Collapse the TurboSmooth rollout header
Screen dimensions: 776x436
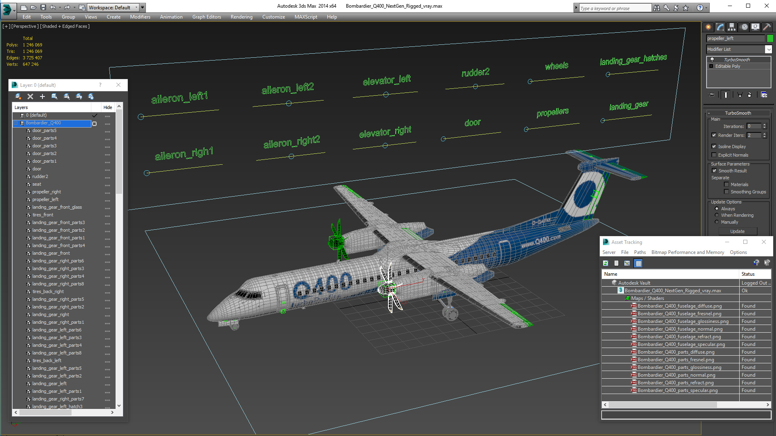[x=738, y=113]
